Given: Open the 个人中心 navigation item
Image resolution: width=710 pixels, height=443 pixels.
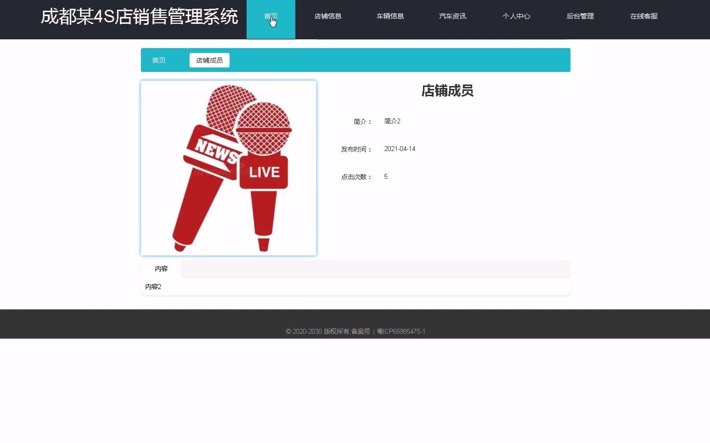Looking at the screenshot, I should pos(516,16).
